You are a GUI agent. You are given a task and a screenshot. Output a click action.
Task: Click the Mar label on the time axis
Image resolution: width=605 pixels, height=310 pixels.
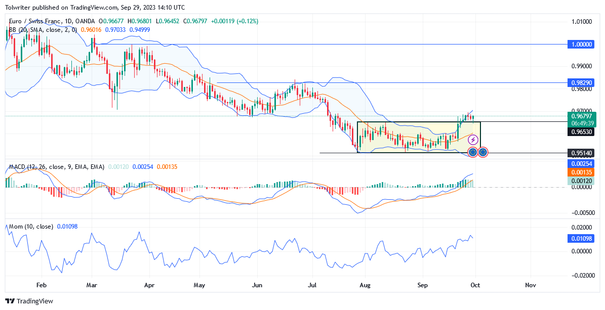pos(92,285)
